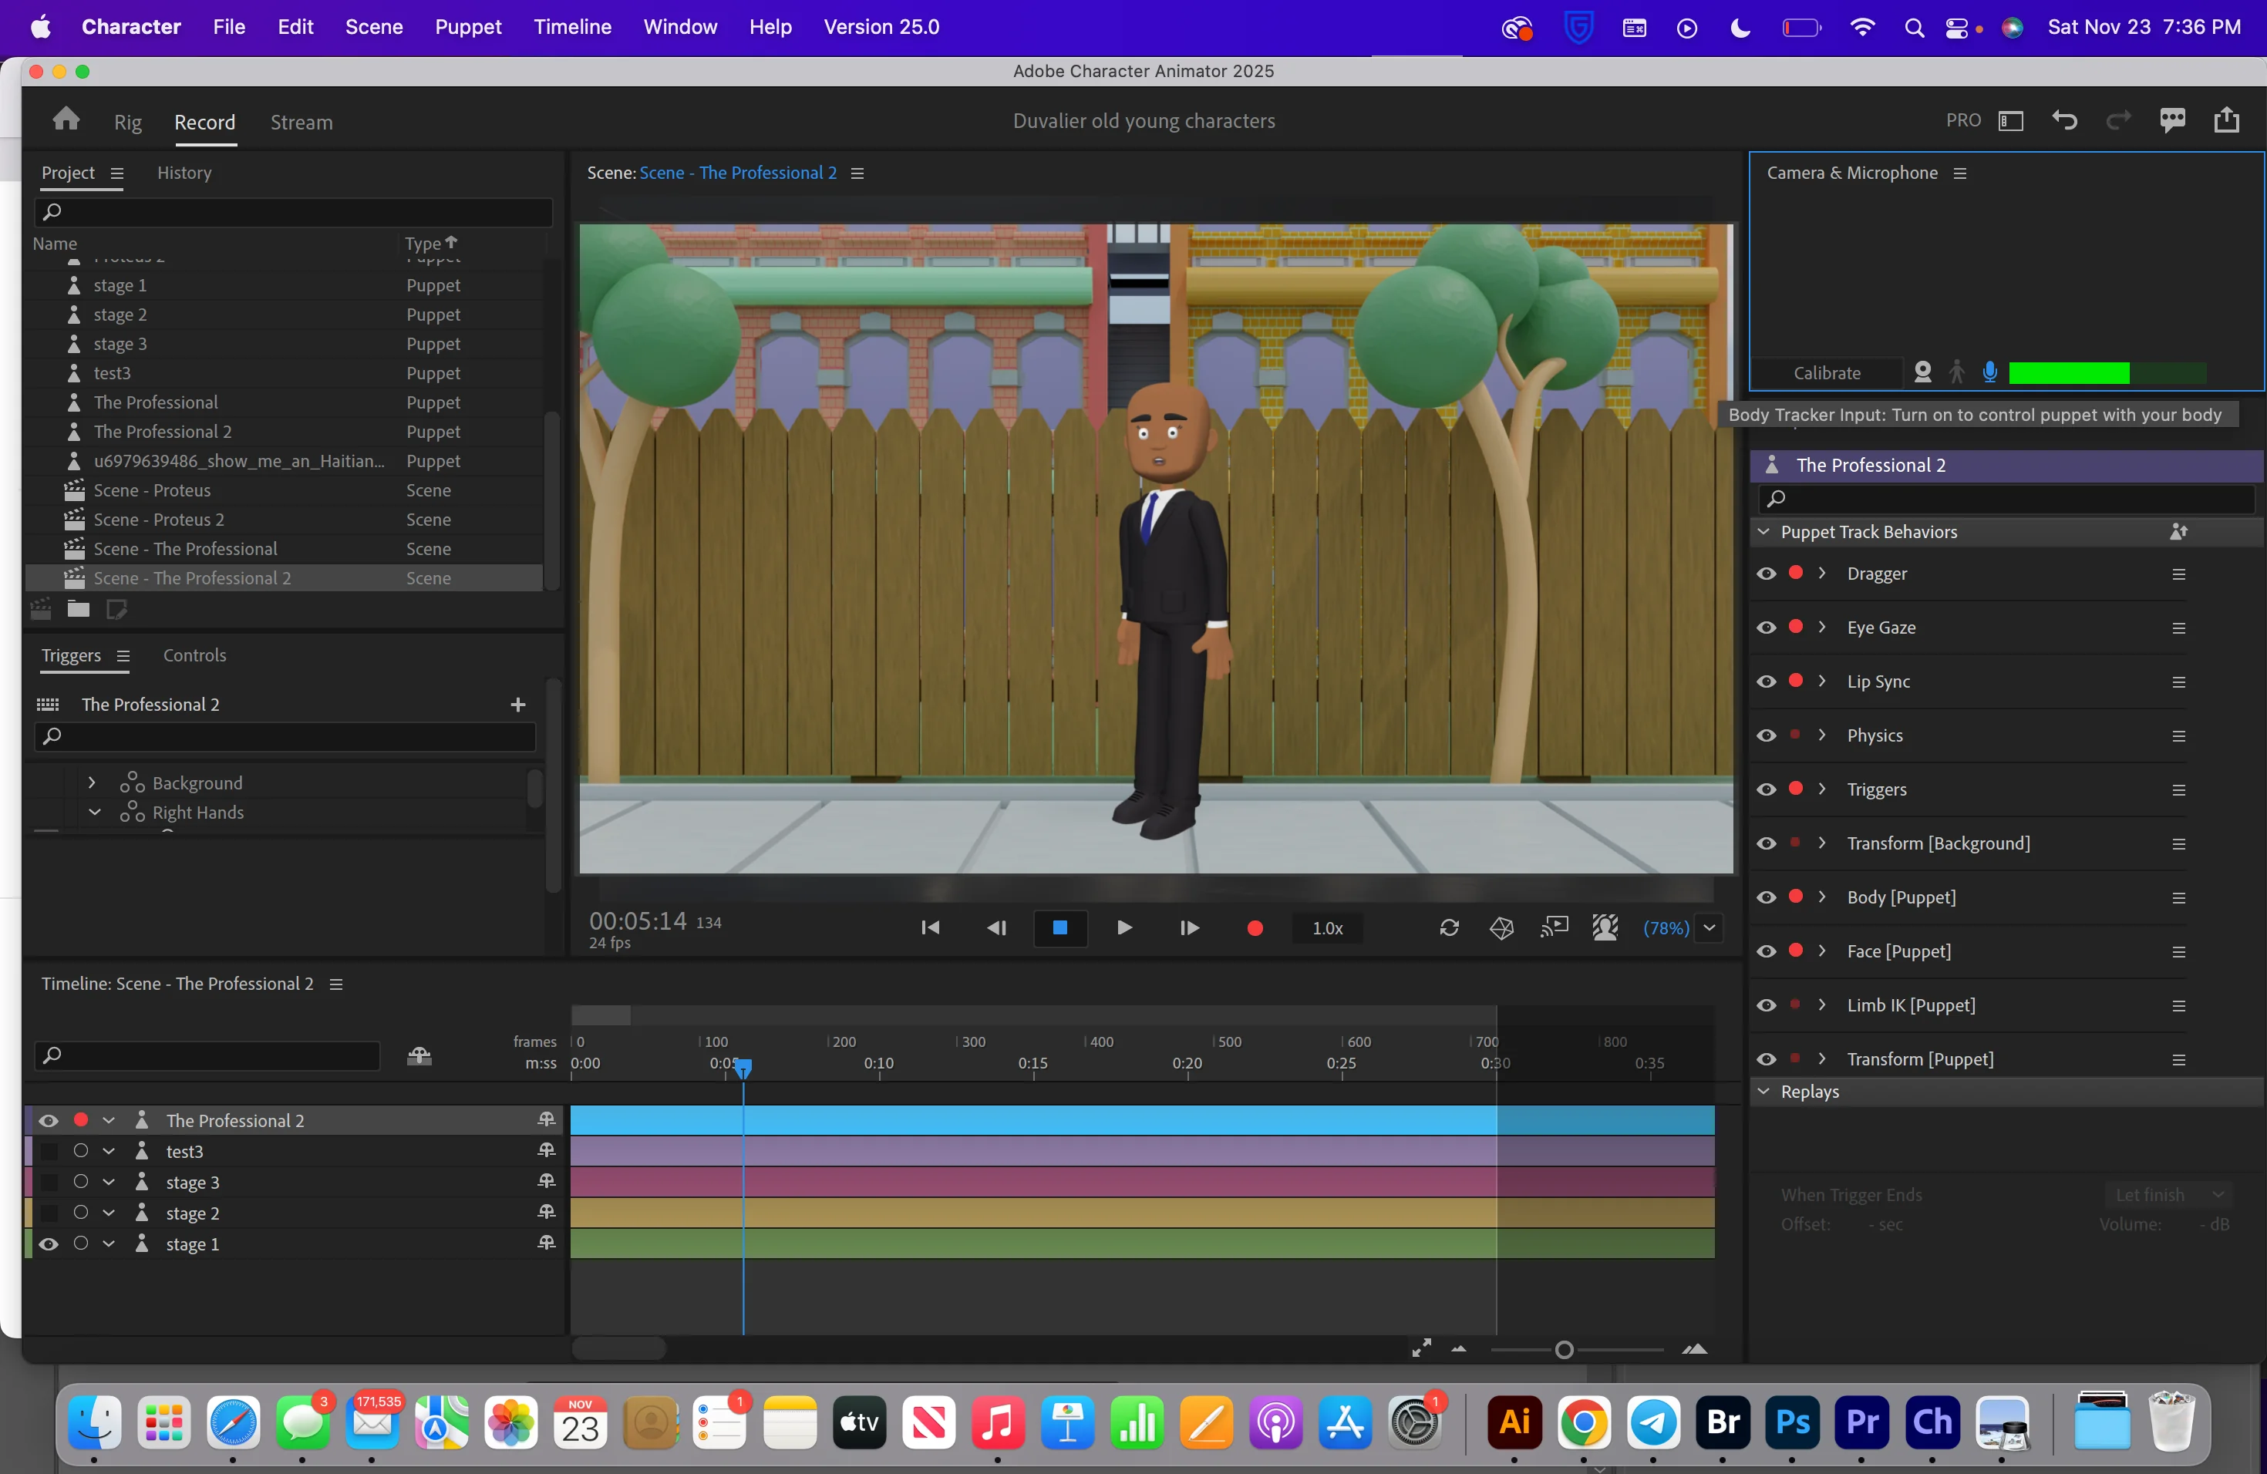Disarm recording on the Lip Sync behavior
The height and width of the screenshot is (1474, 2267).
(1794, 681)
